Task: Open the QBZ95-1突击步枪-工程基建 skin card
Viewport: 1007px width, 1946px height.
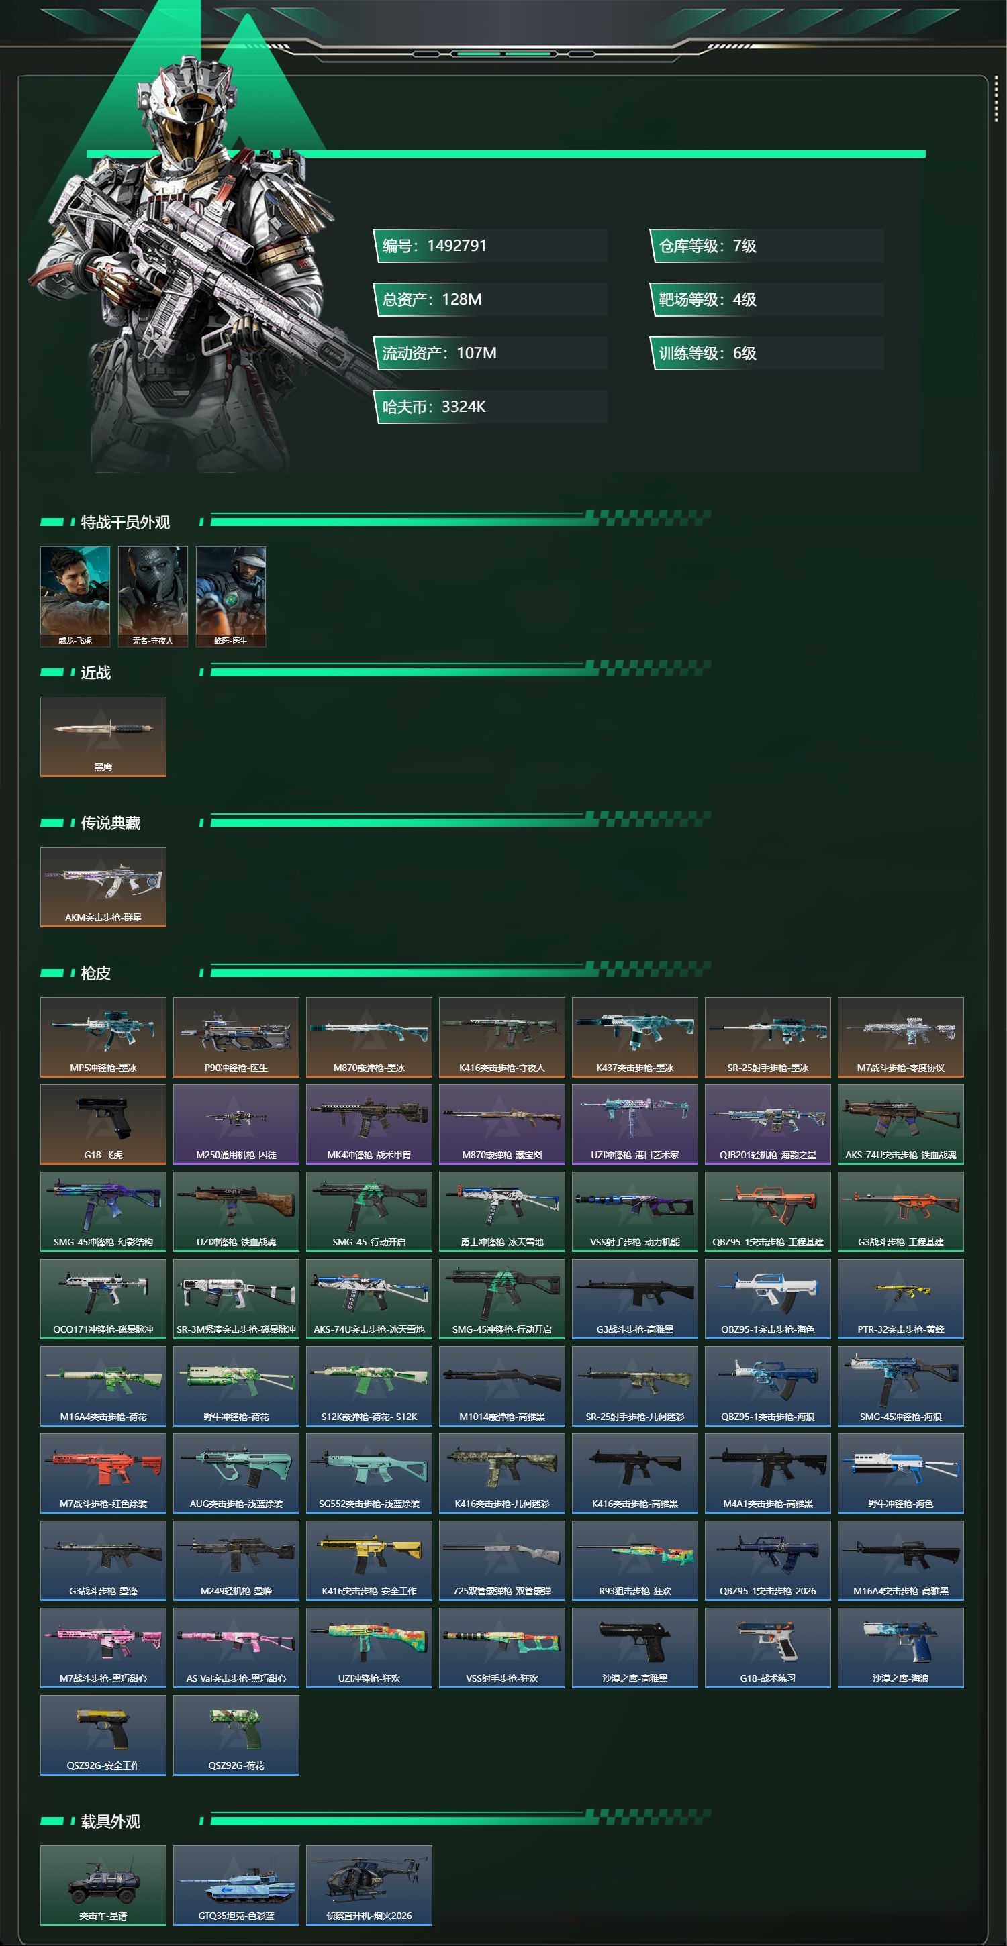Action: tap(768, 1212)
